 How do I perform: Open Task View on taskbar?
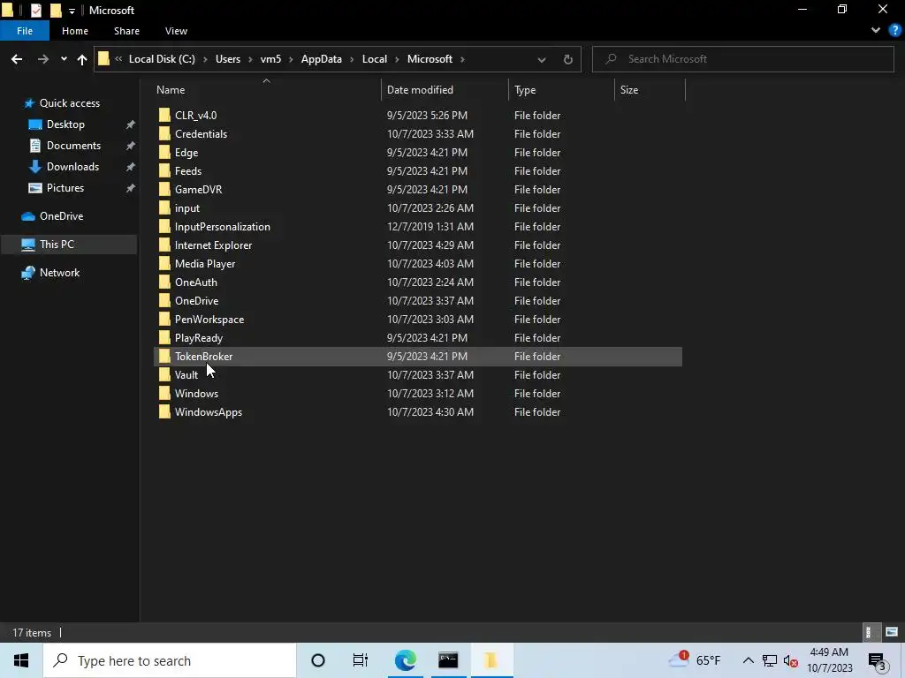[361, 660]
